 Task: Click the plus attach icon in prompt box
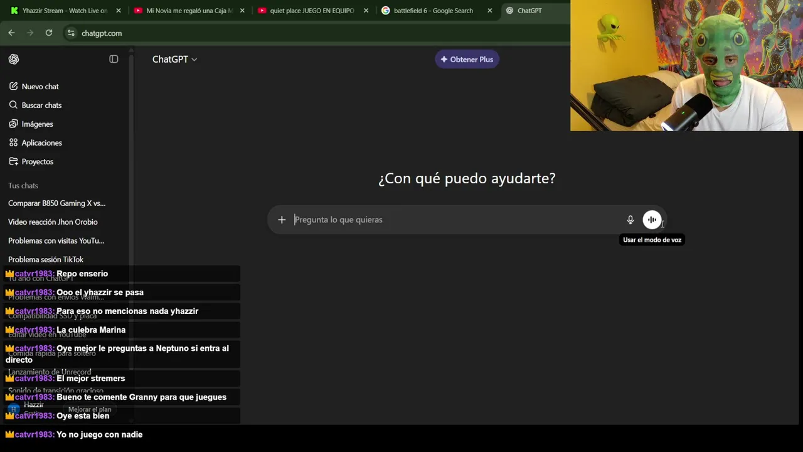tap(282, 220)
